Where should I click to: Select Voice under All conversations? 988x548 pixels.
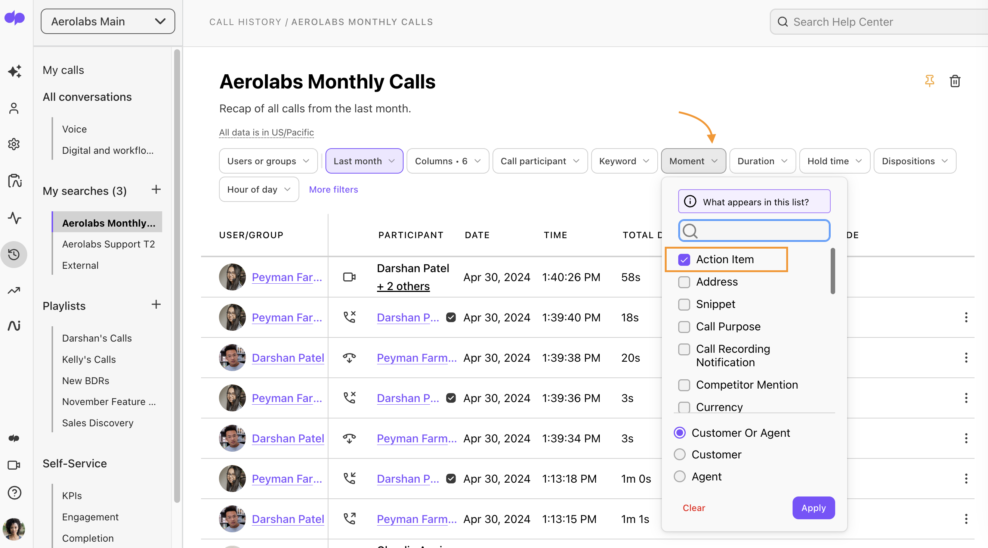(x=74, y=129)
